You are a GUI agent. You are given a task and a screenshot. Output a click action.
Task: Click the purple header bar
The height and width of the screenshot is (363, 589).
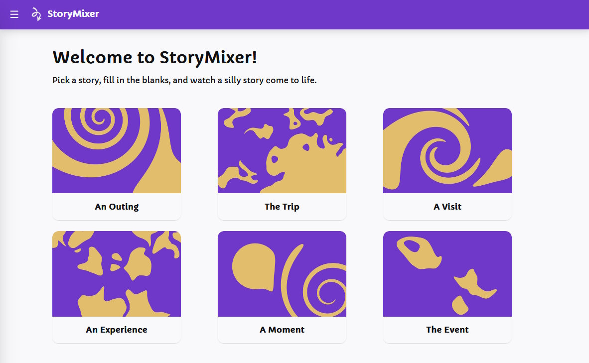pyautogui.click(x=299, y=14)
